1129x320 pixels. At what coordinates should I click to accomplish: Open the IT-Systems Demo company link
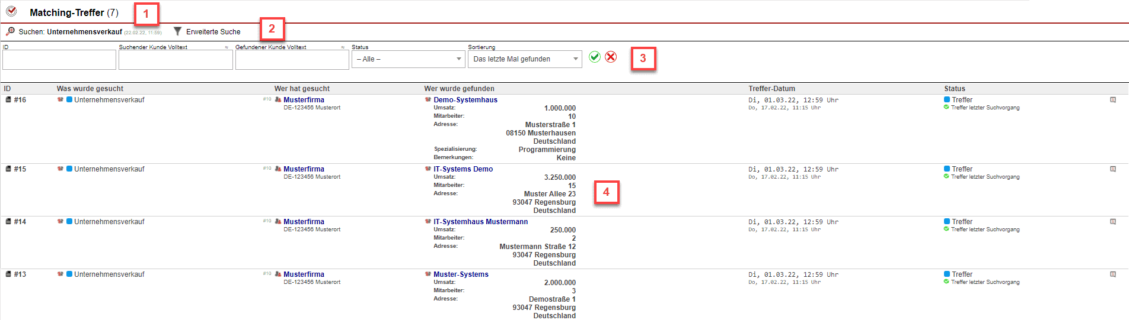coord(463,169)
